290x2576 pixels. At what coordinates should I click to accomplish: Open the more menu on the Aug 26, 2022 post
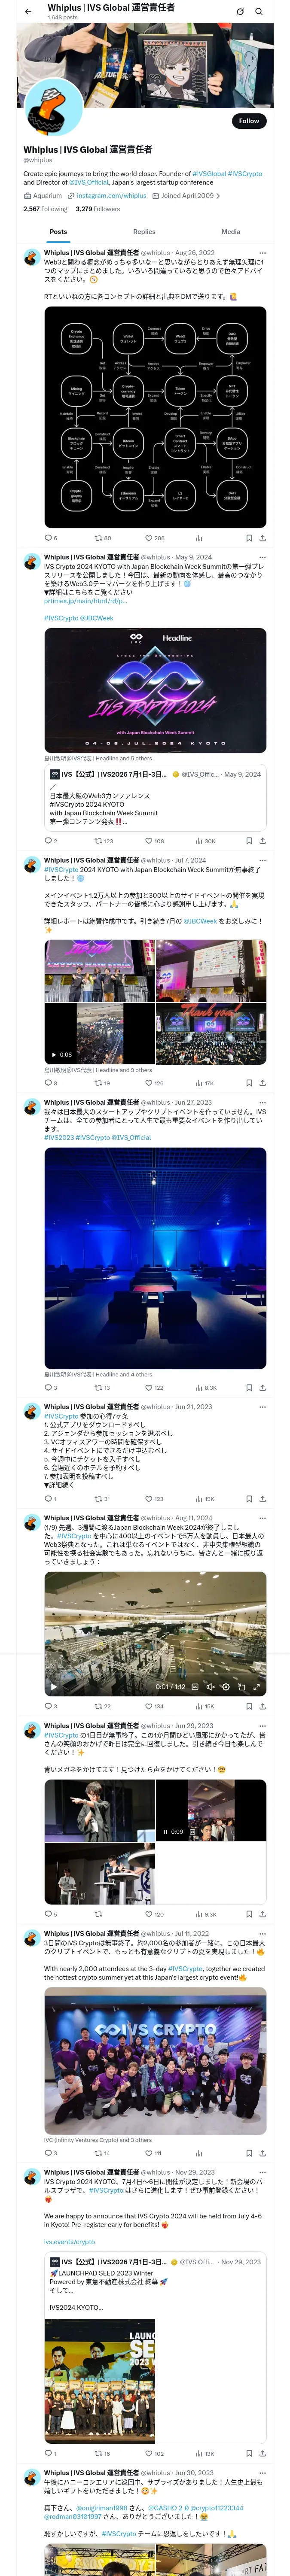pyautogui.click(x=263, y=253)
